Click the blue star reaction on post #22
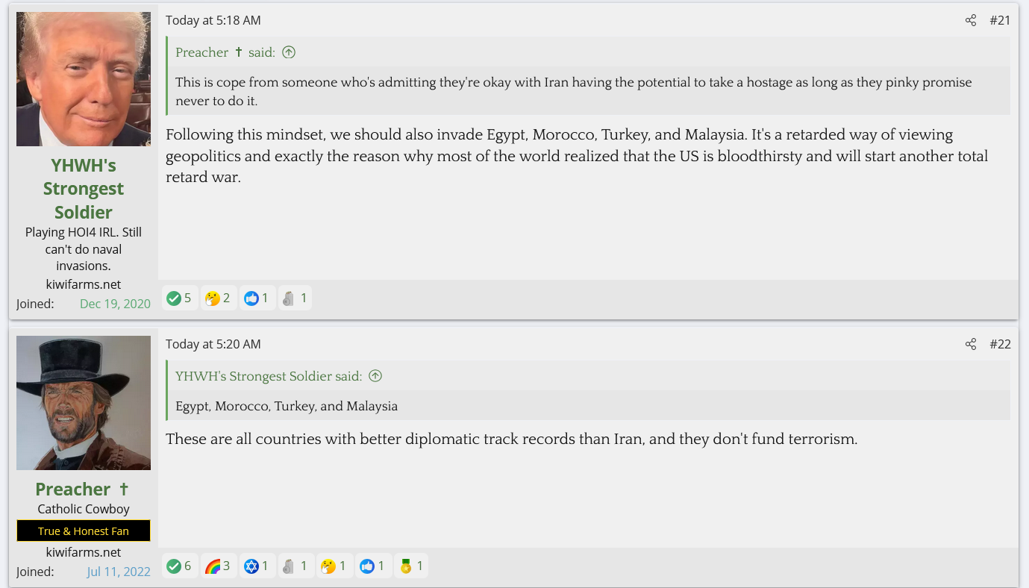This screenshot has height=588, width=1029. click(257, 566)
